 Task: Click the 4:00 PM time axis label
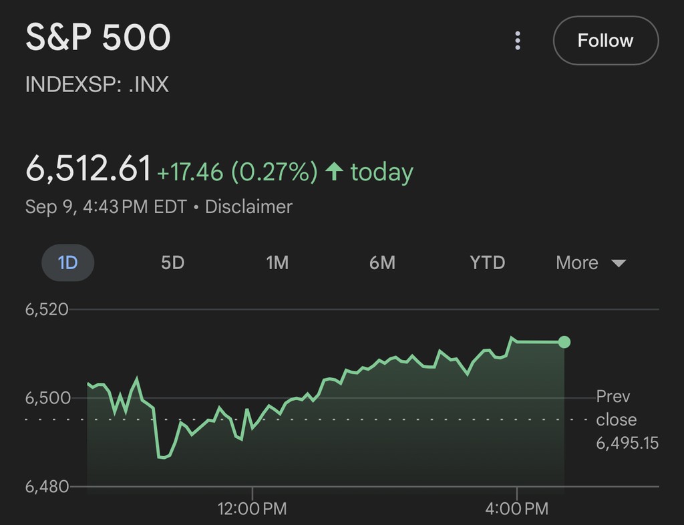coord(518,509)
